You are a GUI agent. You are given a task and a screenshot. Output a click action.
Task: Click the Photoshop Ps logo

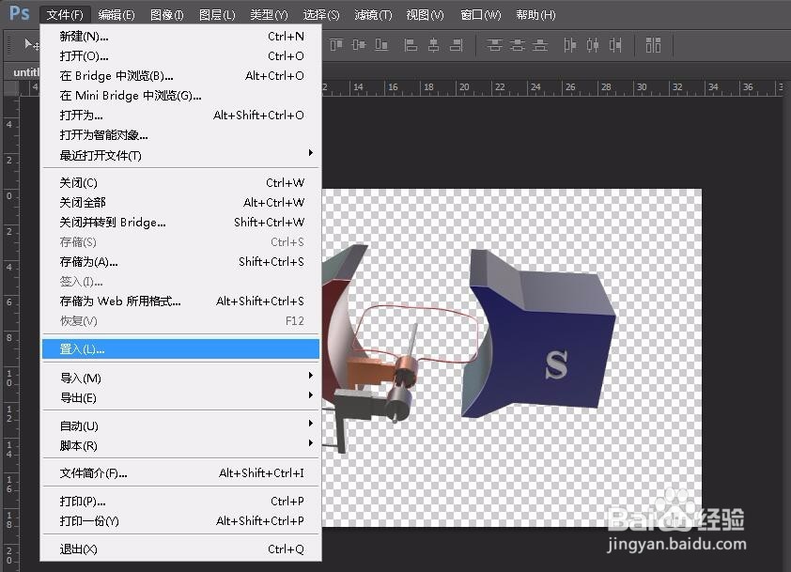tap(17, 14)
